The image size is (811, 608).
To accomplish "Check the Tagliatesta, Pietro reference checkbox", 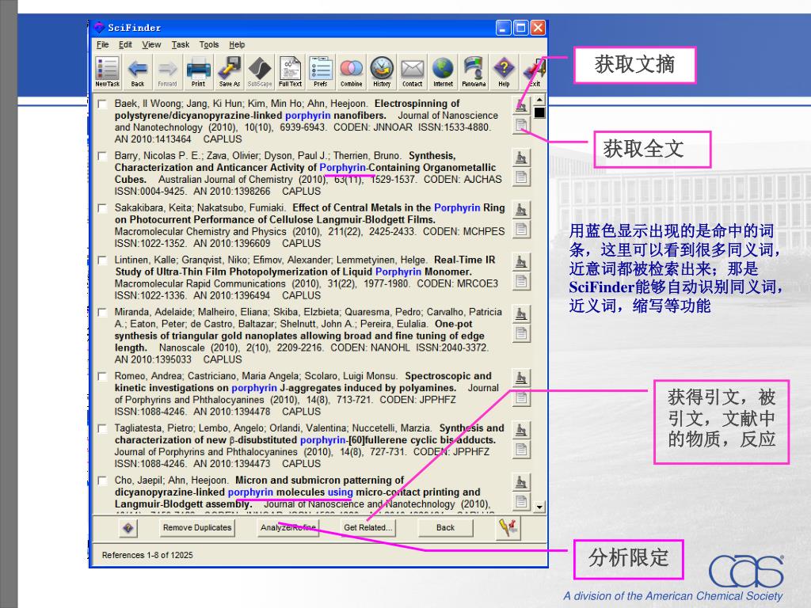I will (102, 428).
